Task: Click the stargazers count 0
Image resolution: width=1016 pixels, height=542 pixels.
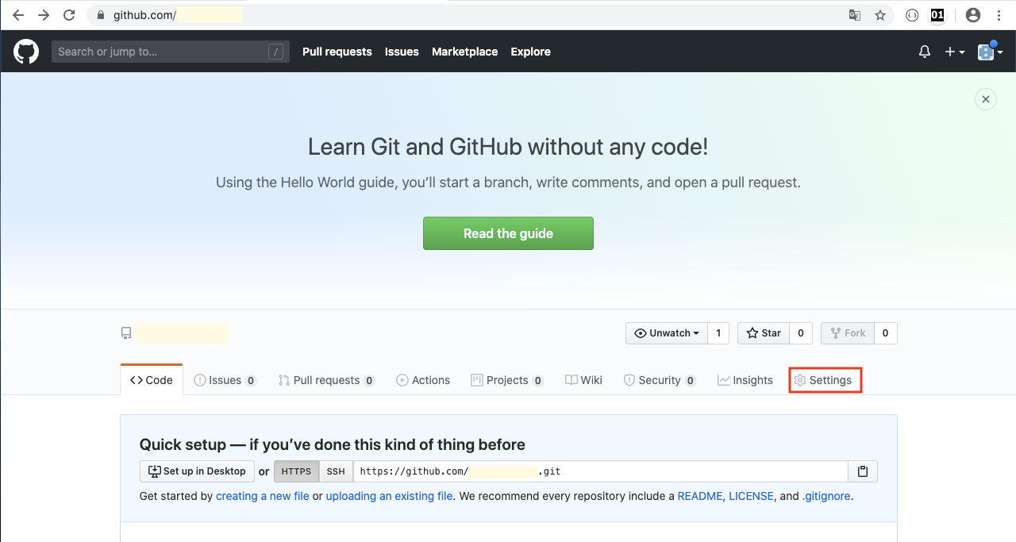Action: [x=800, y=333]
